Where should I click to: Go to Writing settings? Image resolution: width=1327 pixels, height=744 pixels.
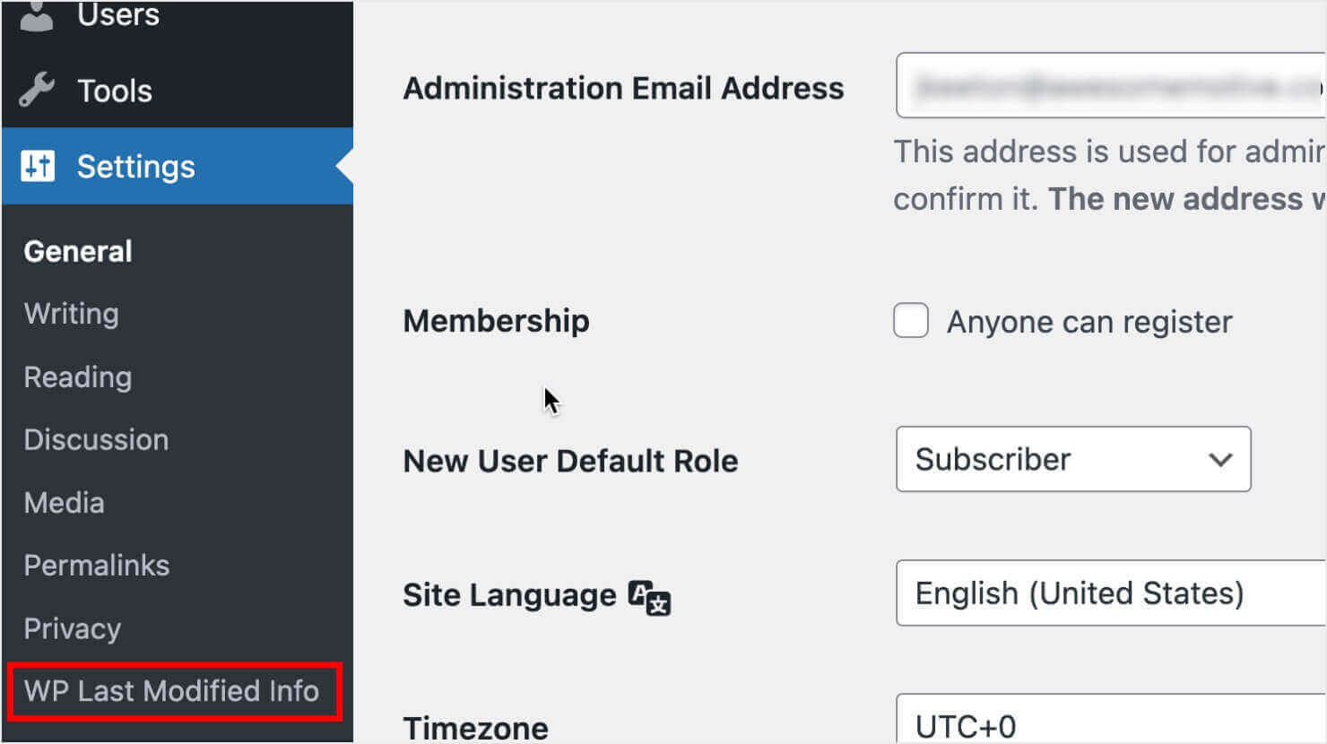(x=71, y=314)
